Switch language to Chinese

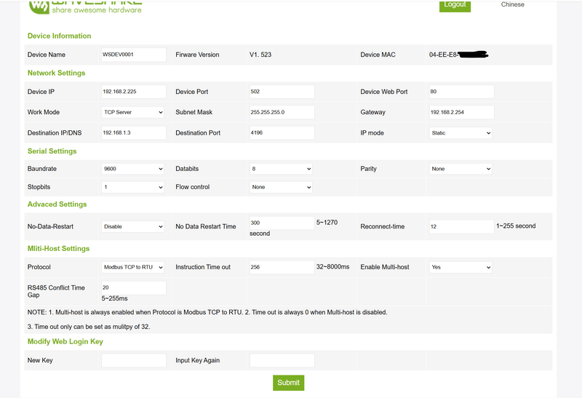click(x=512, y=4)
